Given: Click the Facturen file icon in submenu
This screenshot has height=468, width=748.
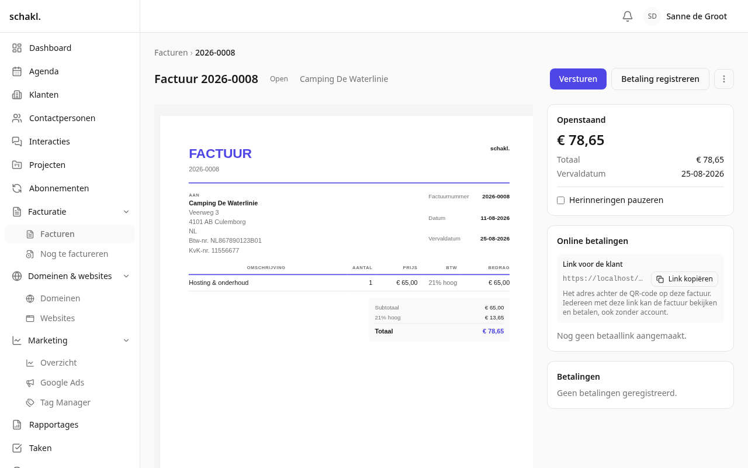Looking at the screenshot, I should click(x=30, y=234).
